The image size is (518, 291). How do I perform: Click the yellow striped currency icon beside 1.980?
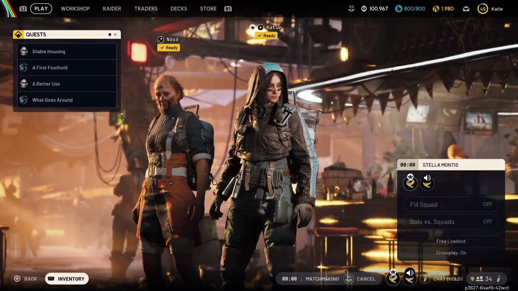tap(436, 8)
